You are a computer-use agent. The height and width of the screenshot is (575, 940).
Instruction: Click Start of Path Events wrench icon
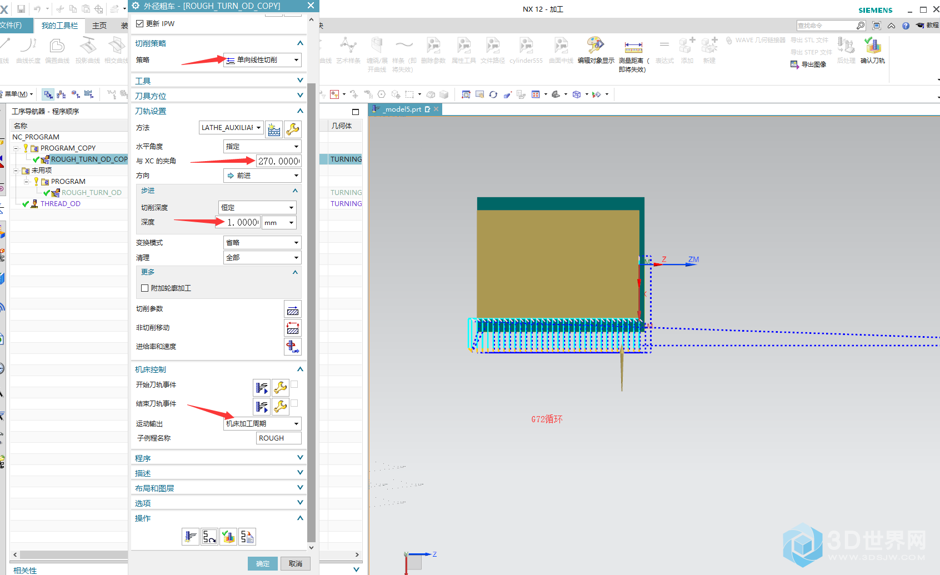[281, 387]
